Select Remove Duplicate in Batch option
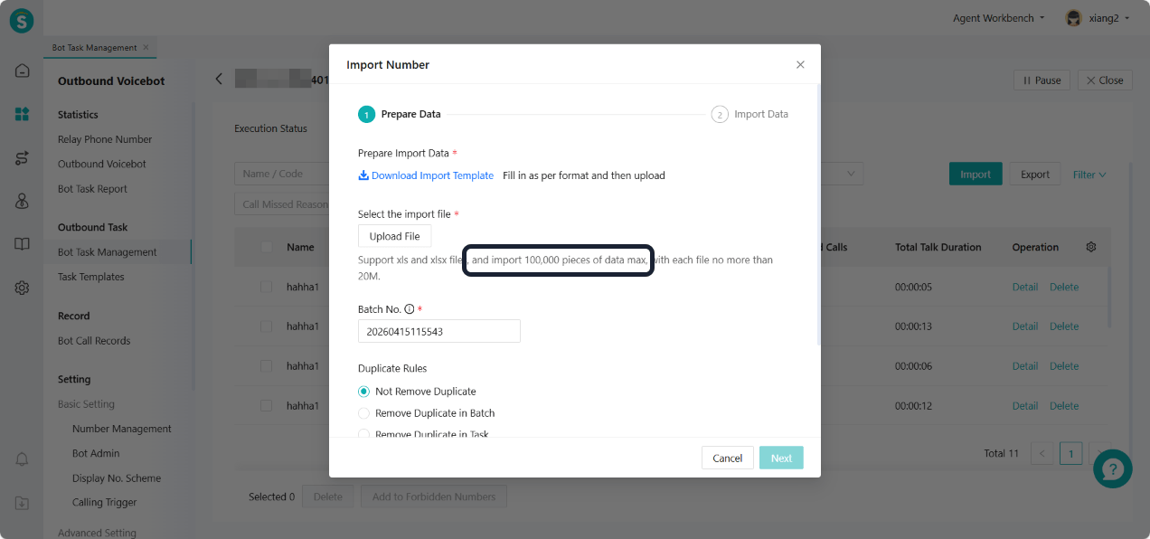Screen dimensions: 1150x539 click(364, 413)
